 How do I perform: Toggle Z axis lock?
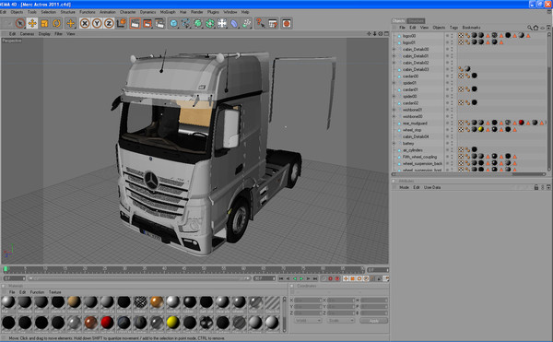click(x=109, y=24)
